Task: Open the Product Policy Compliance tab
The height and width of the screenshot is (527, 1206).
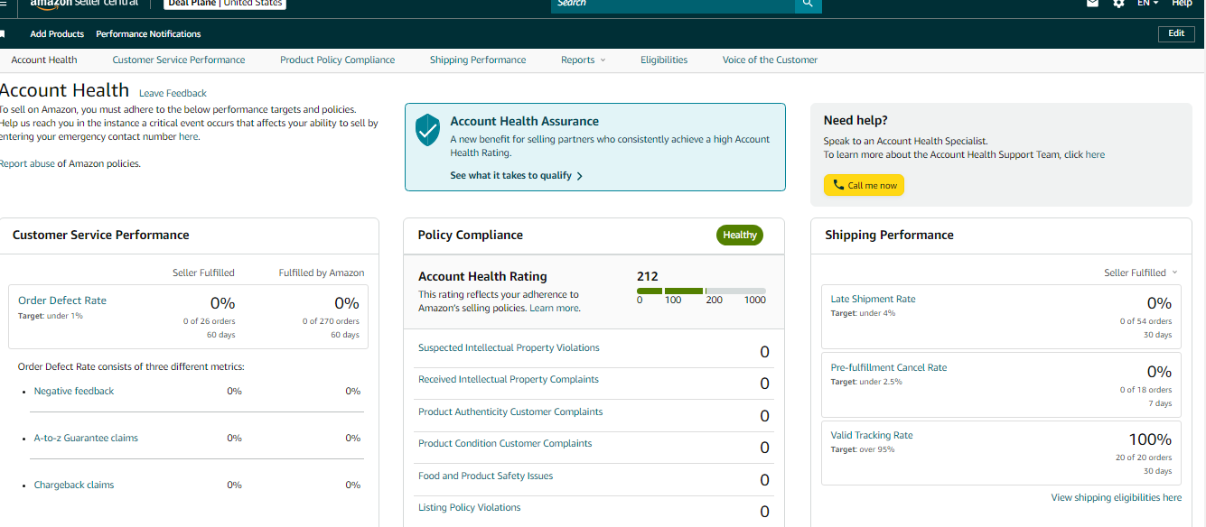Action: click(x=337, y=60)
